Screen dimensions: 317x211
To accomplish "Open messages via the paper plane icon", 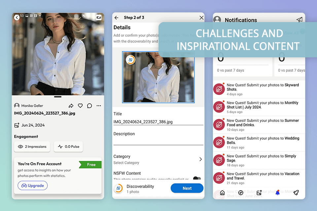I will pyautogui.click(x=299, y=19).
